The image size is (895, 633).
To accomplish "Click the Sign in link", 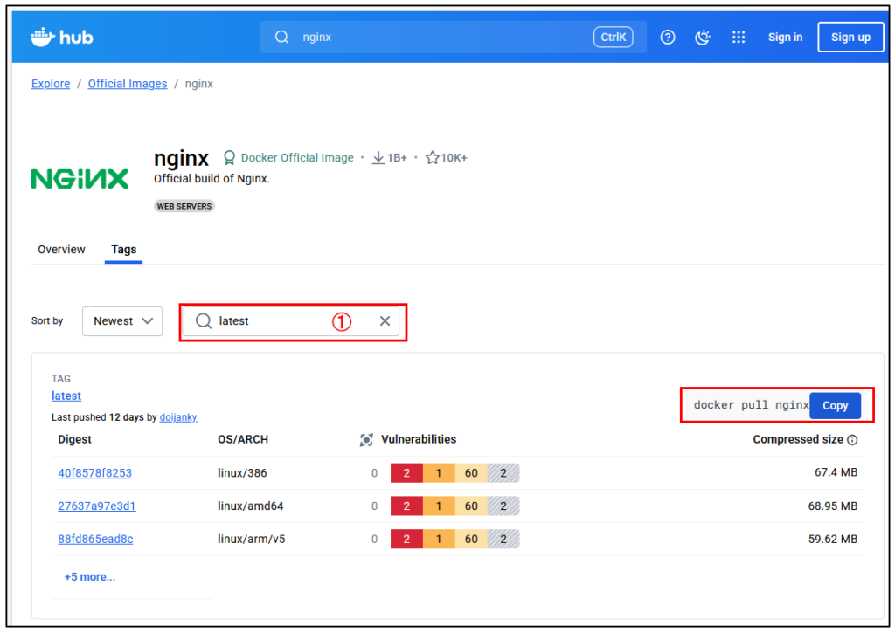I will click(785, 38).
